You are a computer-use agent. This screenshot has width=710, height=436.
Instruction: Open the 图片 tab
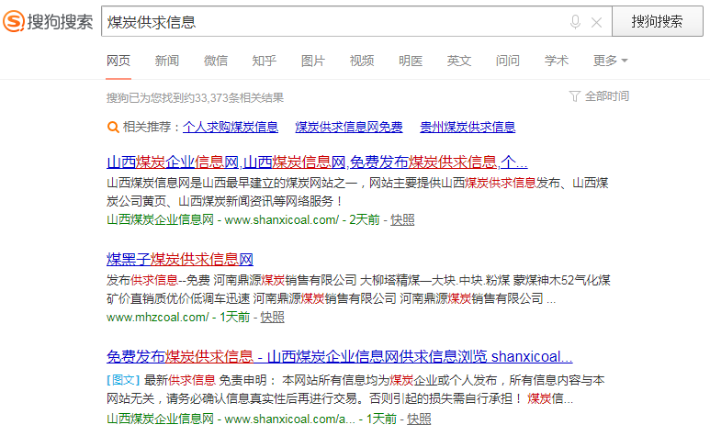point(313,61)
